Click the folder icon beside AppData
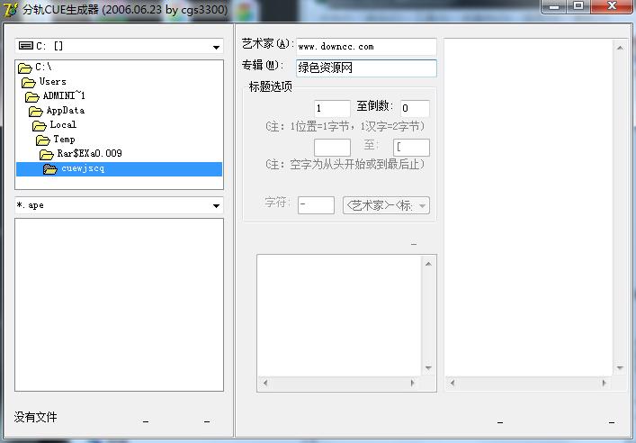This screenshot has height=443, width=636. pyautogui.click(x=36, y=111)
